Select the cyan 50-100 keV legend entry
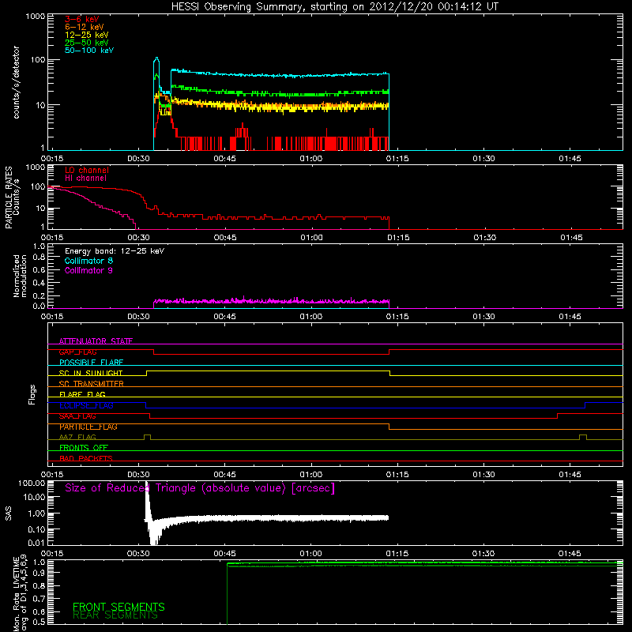The image size is (632, 632). tap(89, 50)
